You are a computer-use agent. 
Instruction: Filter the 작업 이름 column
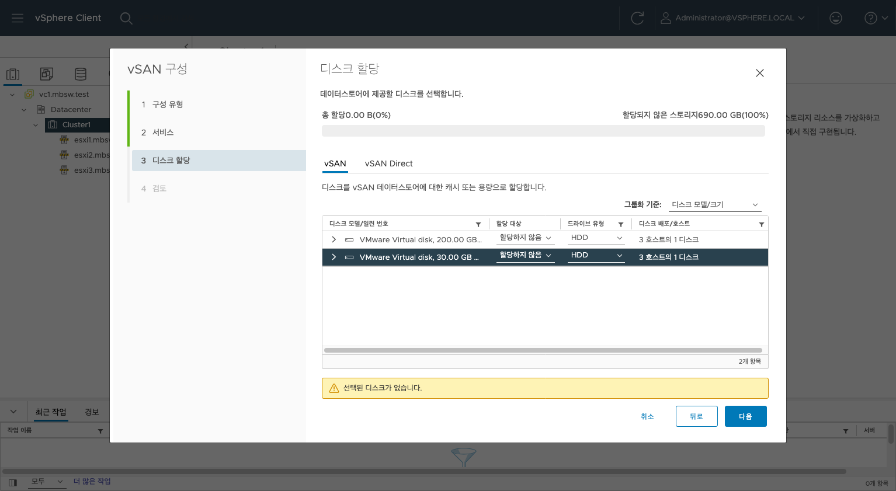pyautogui.click(x=100, y=431)
